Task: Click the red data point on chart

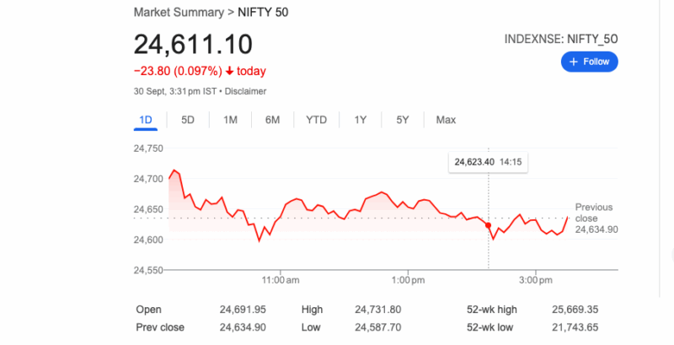Action: pyautogui.click(x=489, y=224)
